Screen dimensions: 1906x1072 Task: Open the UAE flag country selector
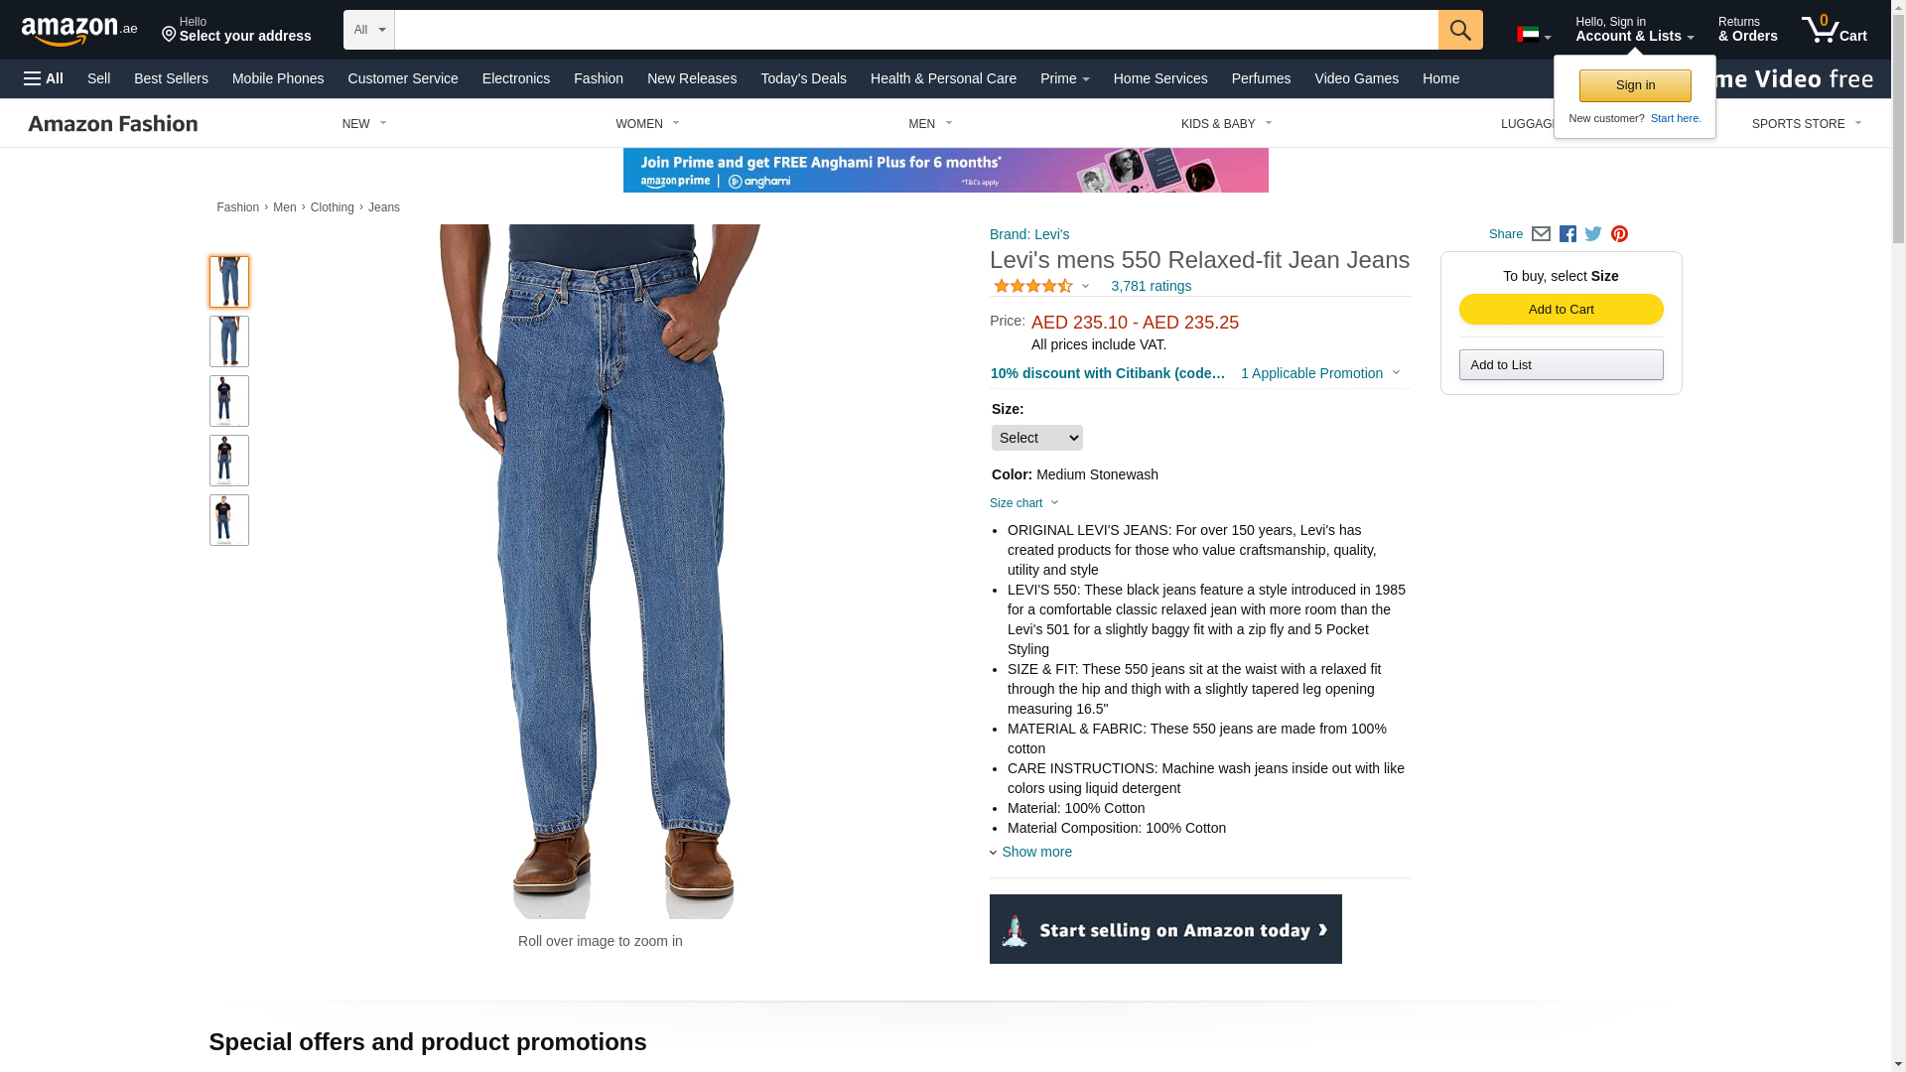(1534, 35)
